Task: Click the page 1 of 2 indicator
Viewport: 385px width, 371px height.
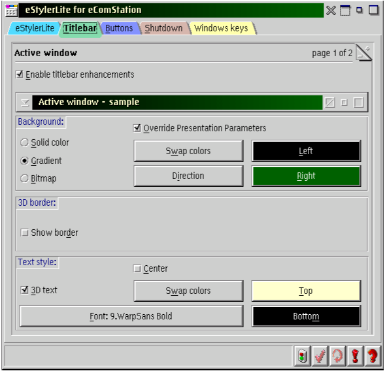Action: [x=332, y=53]
